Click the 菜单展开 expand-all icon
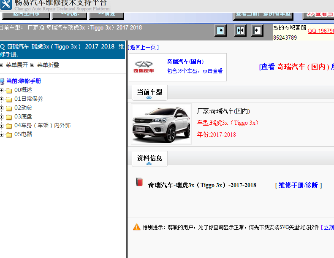 coord(2,64)
